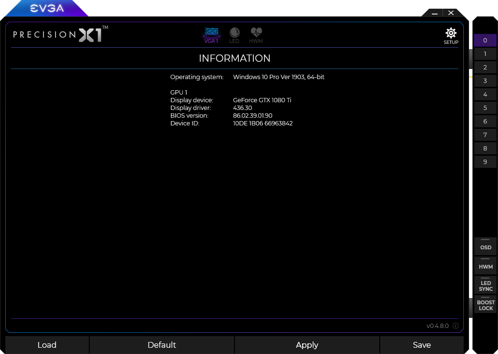The width and height of the screenshot is (498, 354).
Task: Toggle the OSD on-screen display
Action: (485, 246)
